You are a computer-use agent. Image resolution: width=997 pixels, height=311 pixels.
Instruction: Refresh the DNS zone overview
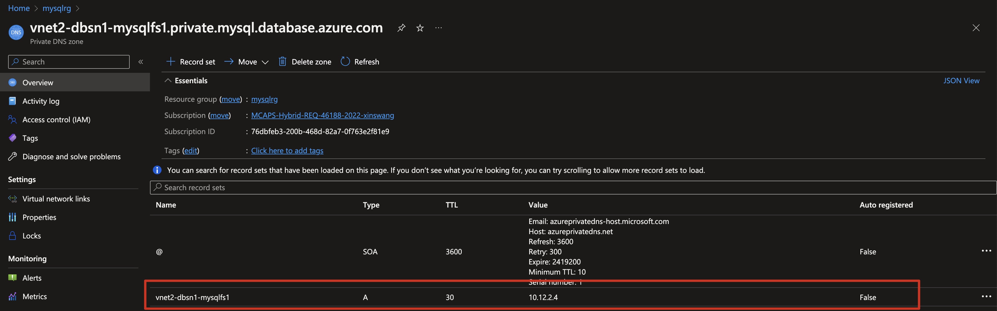tap(360, 62)
